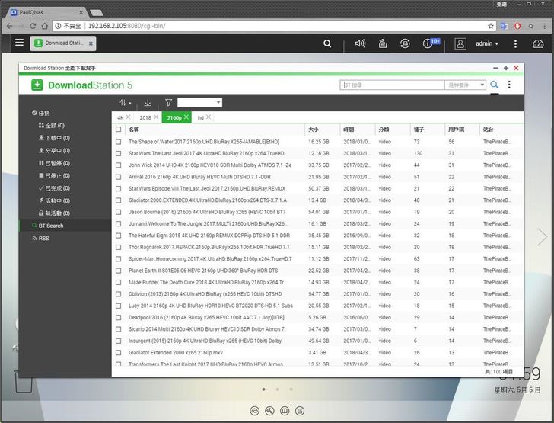Image resolution: width=554 pixels, height=423 pixels.
Task: Click the filter funnel icon
Action: [168, 102]
